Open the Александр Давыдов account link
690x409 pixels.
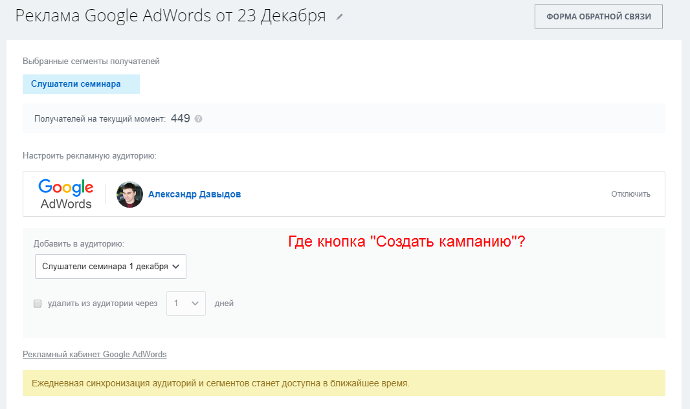click(194, 194)
